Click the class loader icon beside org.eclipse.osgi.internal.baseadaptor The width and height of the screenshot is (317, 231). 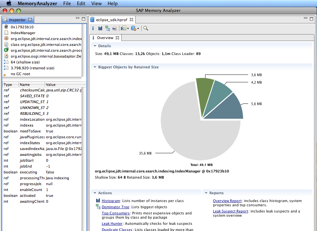coord(6,56)
